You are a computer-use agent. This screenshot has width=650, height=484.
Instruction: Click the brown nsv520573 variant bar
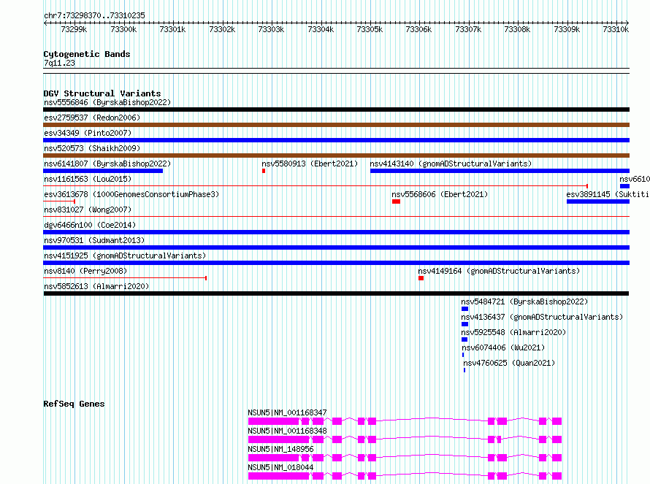pos(336,155)
